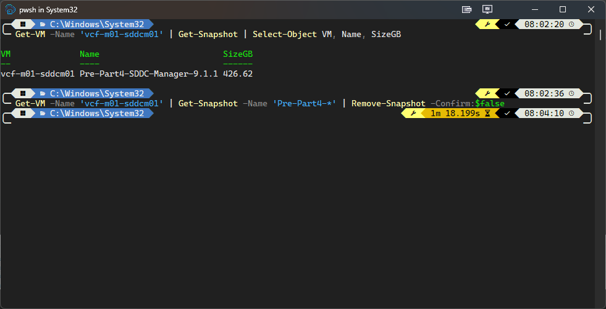Click the PowerShell icon in the title bar
The width and height of the screenshot is (606, 309).
[x=11, y=9]
